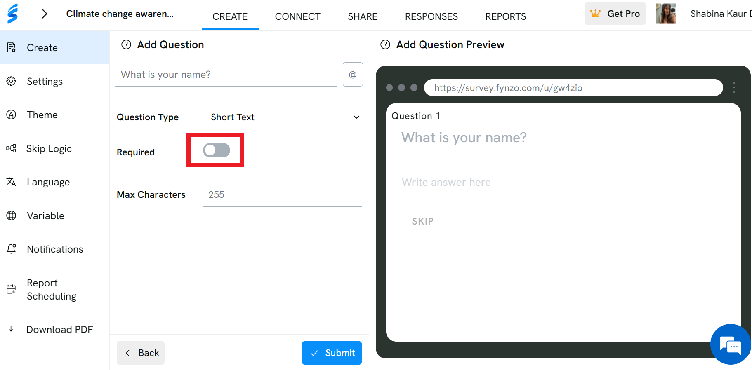This screenshot has height=370, width=752.
Task: Open the live chat bubble
Action: click(731, 344)
